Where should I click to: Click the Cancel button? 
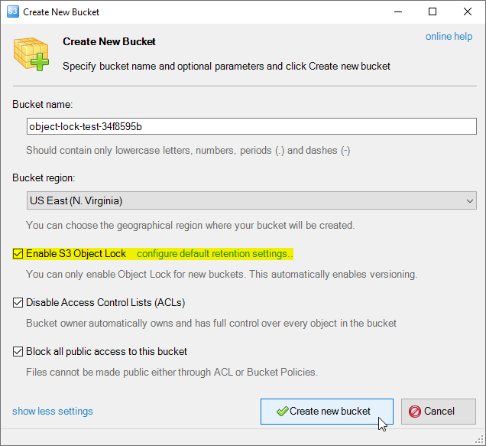point(439,412)
